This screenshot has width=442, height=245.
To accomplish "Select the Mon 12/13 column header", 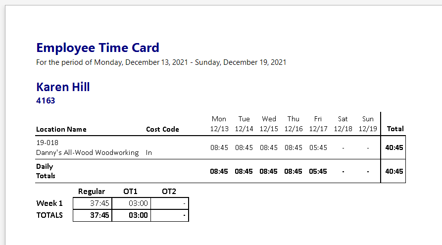I will click(x=219, y=124).
